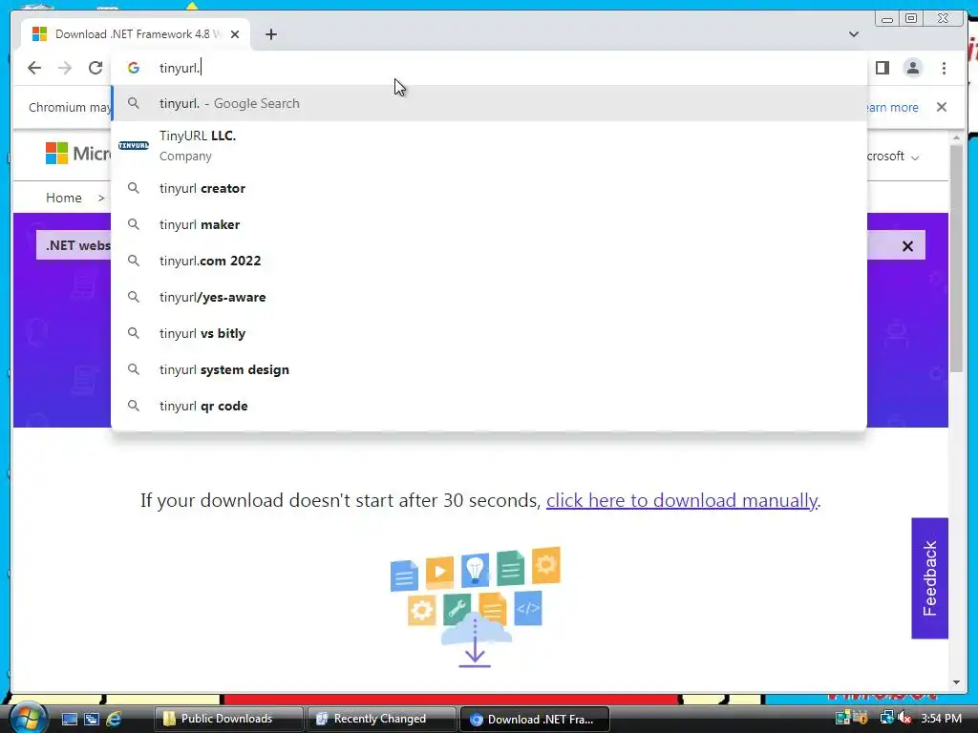
Task: Dismiss the Chromium info bar with X
Action: click(x=942, y=107)
